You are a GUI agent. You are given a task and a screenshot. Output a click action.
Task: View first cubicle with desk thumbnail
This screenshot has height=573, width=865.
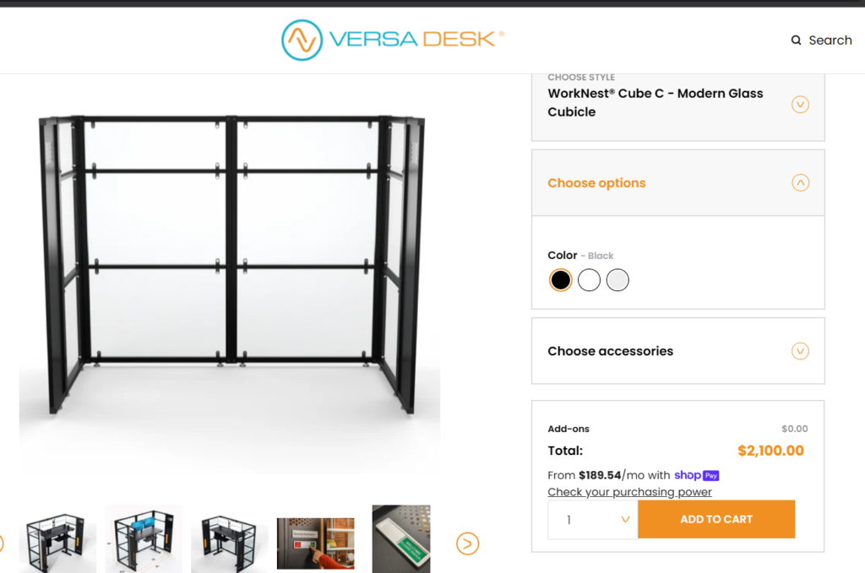(x=57, y=540)
